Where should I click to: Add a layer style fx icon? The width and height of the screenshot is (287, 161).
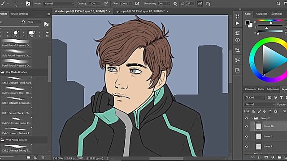(259, 157)
